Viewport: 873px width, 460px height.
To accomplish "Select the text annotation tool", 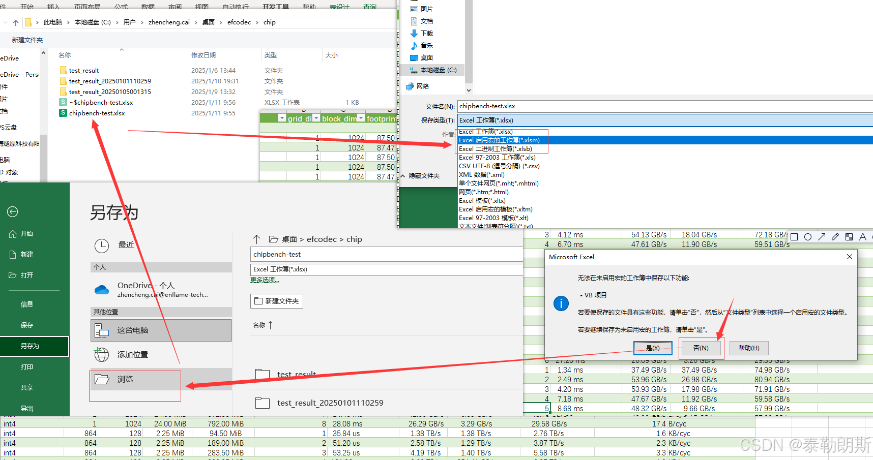I will coord(863,237).
